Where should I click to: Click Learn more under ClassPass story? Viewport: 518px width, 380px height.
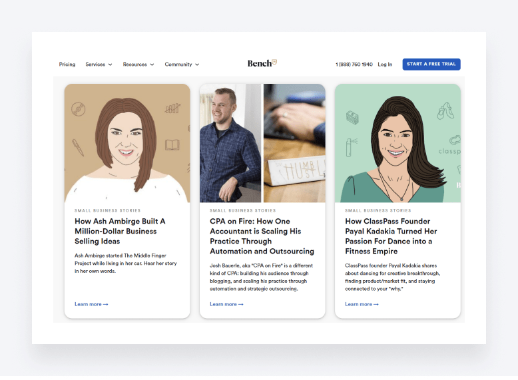pyautogui.click(x=362, y=304)
